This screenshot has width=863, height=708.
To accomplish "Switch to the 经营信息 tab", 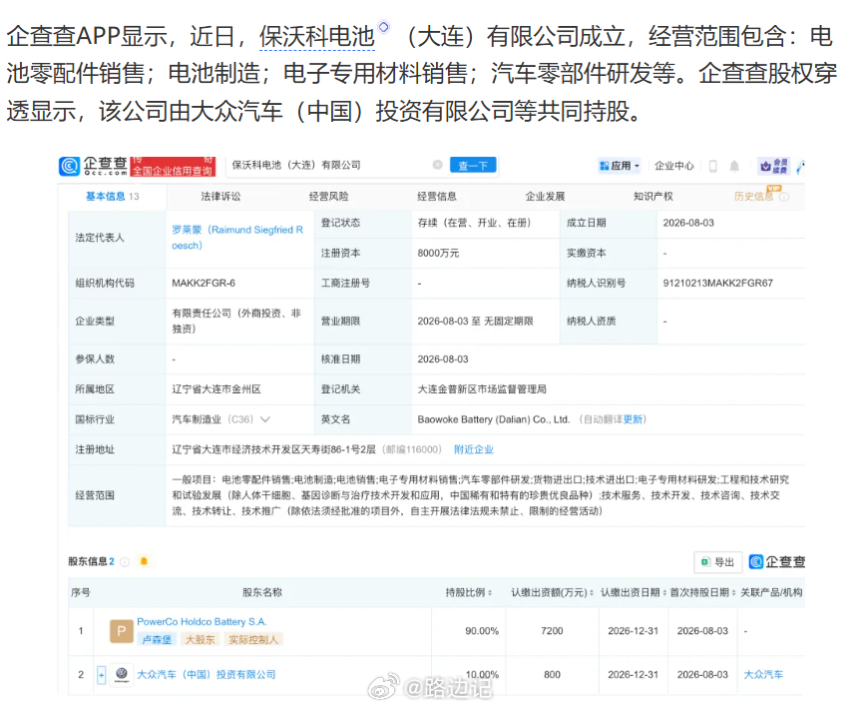I will pos(437,196).
